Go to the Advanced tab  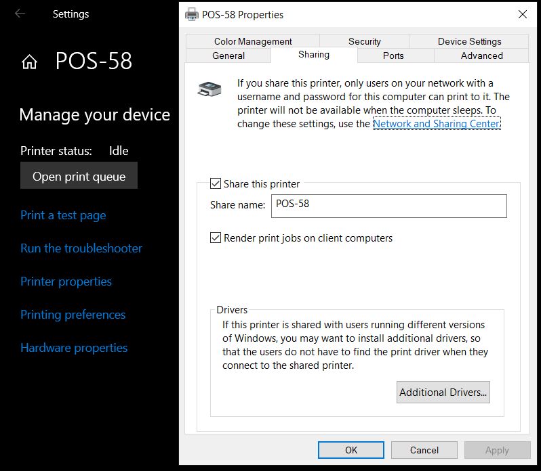click(x=481, y=55)
